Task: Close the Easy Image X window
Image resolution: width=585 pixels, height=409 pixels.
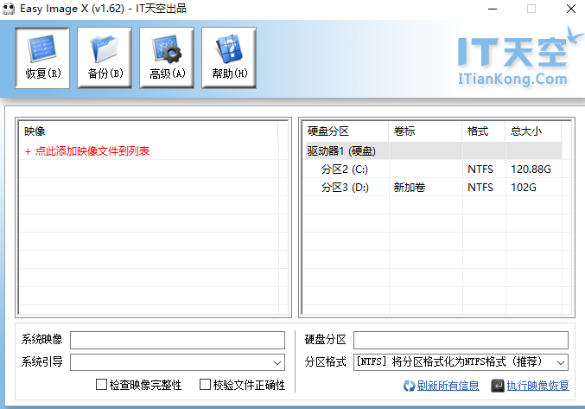Action: [571, 9]
